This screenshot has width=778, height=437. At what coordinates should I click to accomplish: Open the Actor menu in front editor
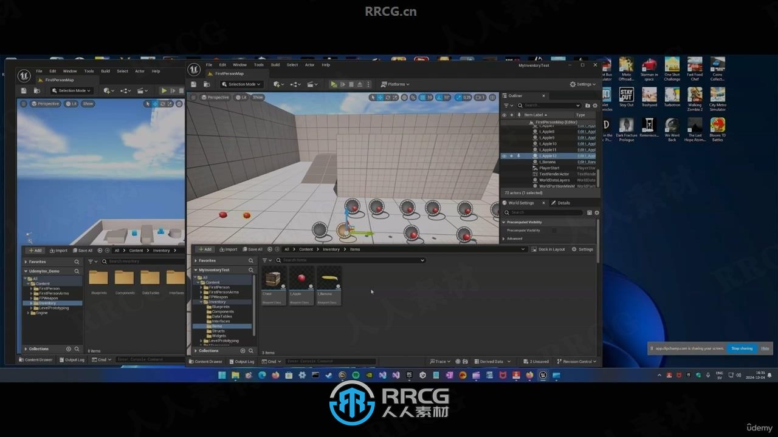(x=309, y=65)
